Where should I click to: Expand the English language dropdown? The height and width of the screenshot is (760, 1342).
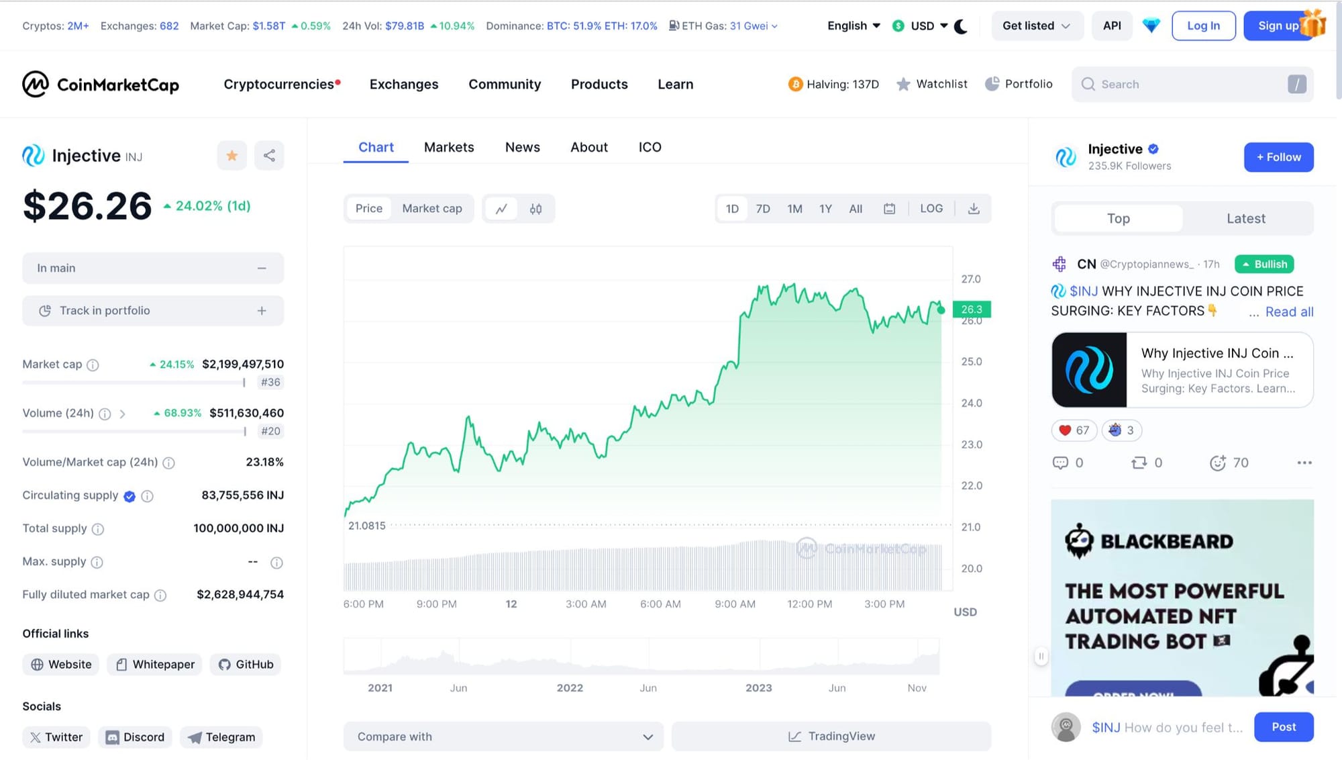(853, 26)
